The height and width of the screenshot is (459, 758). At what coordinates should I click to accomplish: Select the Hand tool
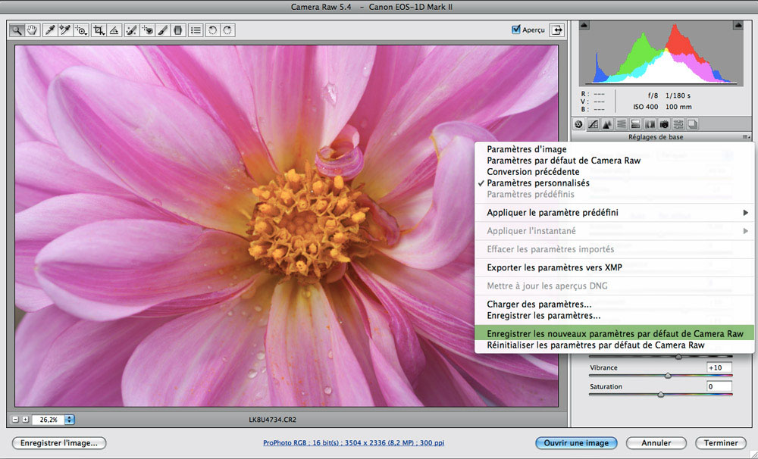tap(32, 30)
